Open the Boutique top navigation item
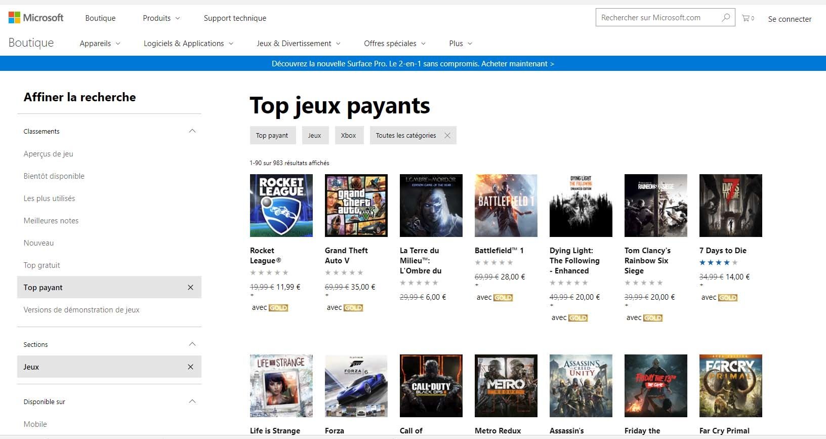The image size is (826, 439). [100, 18]
